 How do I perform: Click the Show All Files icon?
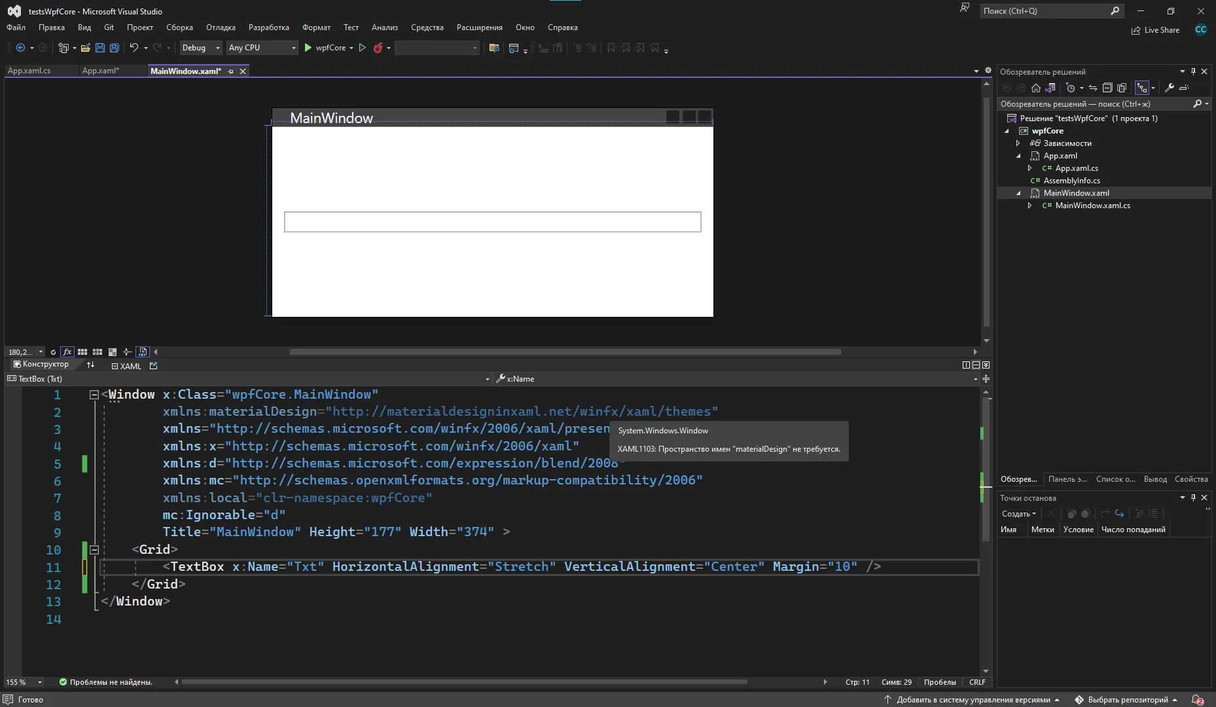(1122, 88)
